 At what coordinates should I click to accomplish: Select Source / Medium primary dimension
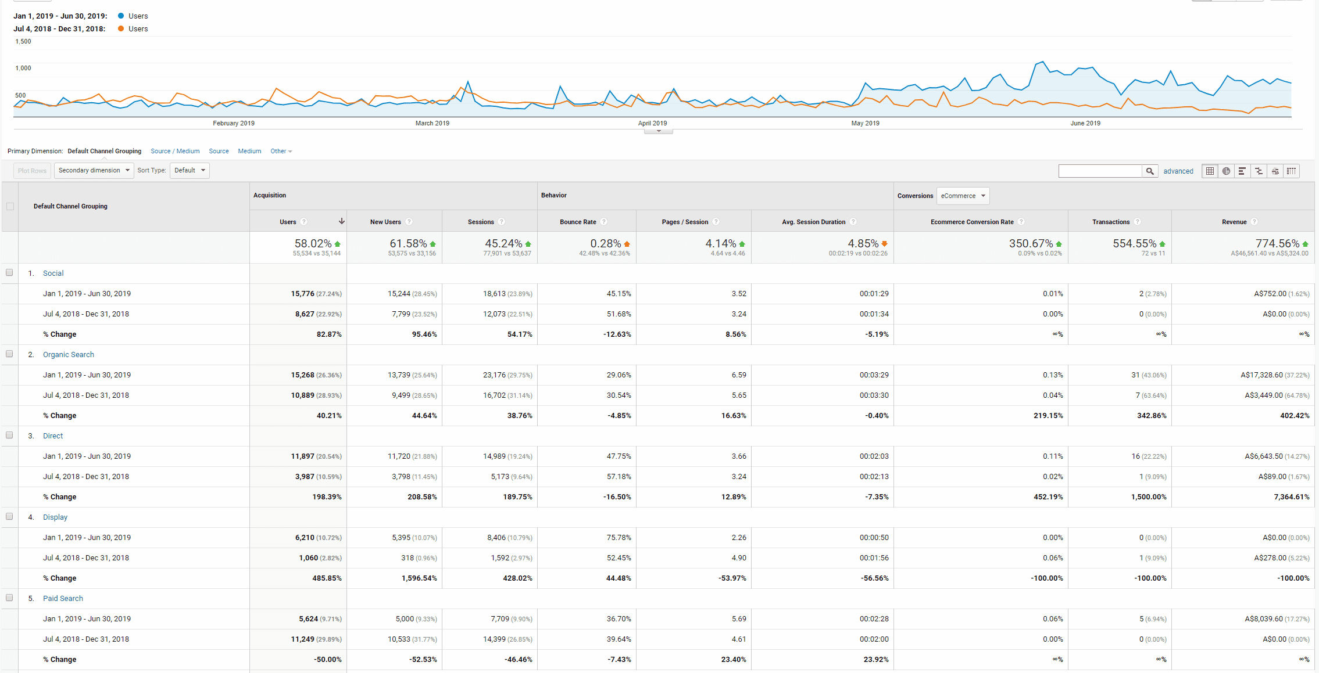pyautogui.click(x=175, y=151)
